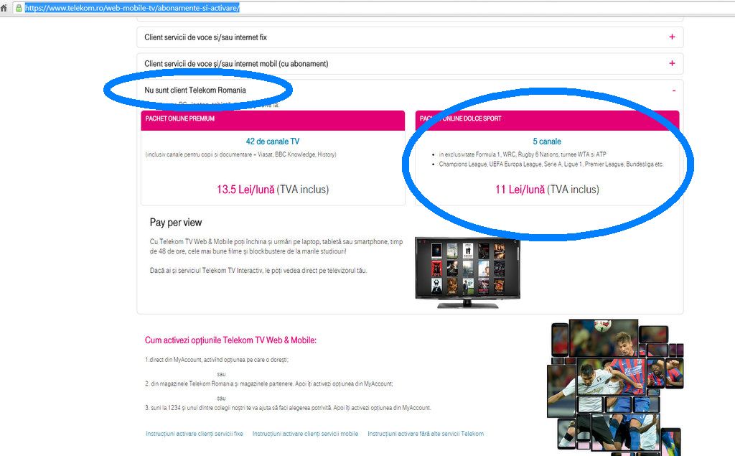
Task: Click the Viasat, BBC Knowledge, History note
Action: click(x=241, y=154)
